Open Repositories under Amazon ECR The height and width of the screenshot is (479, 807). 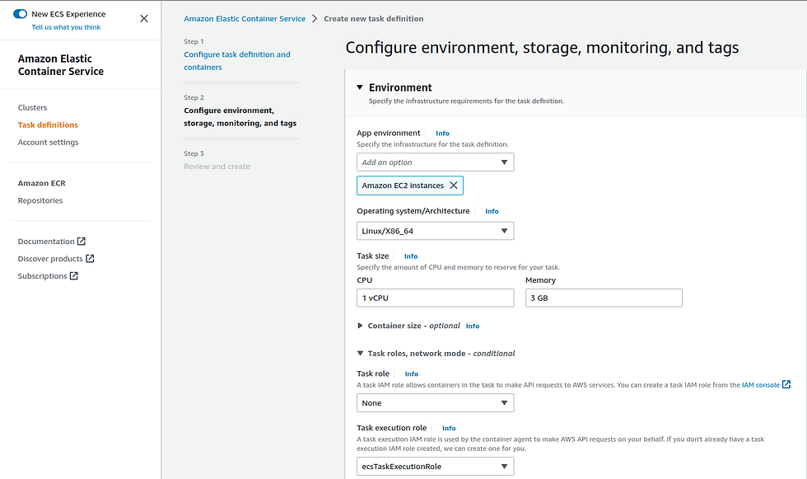[x=40, y=200]
